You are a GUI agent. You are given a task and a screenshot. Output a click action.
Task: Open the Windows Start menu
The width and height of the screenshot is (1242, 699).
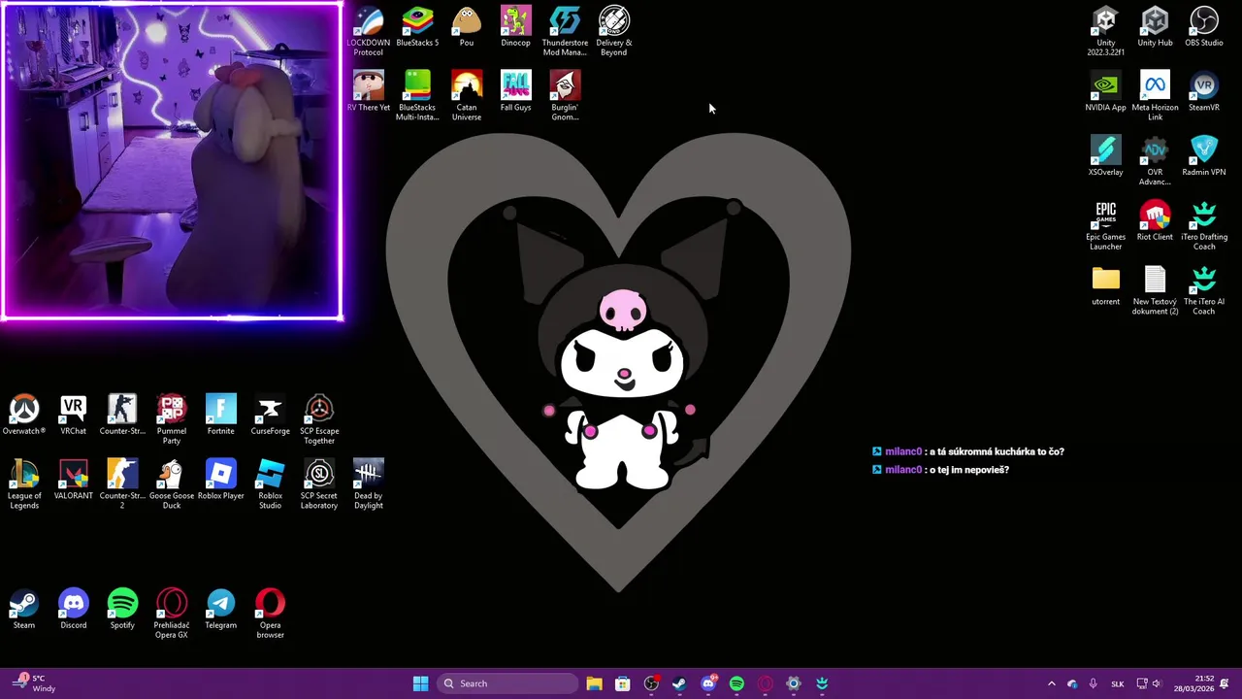click(420, 683)
